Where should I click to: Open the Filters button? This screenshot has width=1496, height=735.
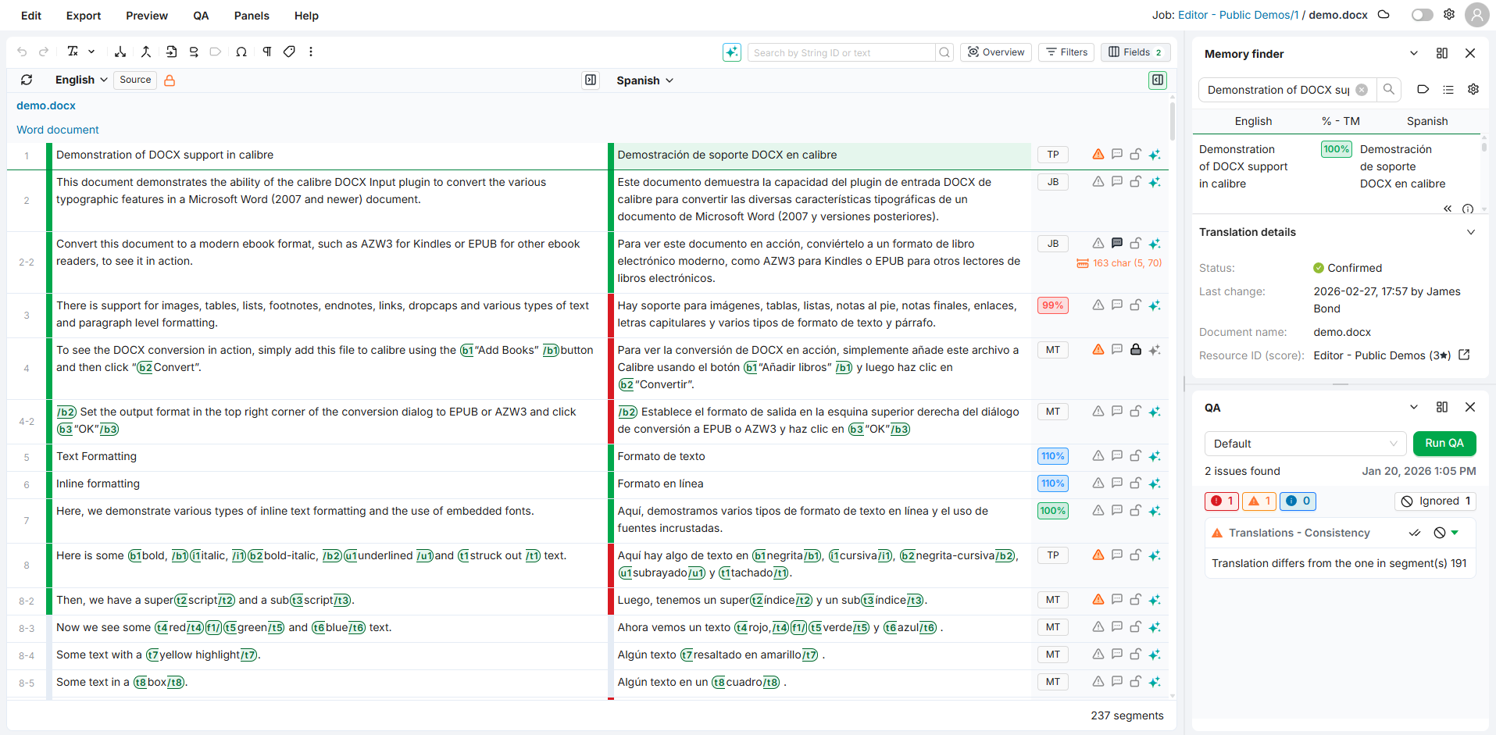point(1066,52)
